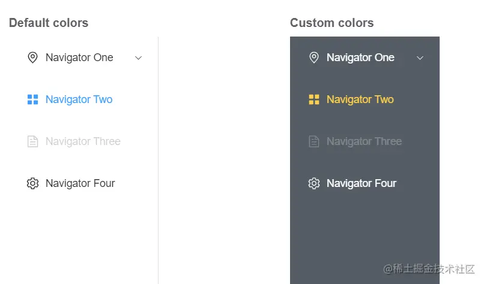Select yellow Navigator Two in dark menu
484x284 pixels.
click(360, 99)
